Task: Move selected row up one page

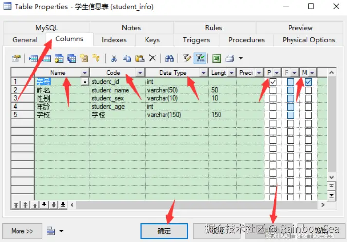Action: point(25,205)
